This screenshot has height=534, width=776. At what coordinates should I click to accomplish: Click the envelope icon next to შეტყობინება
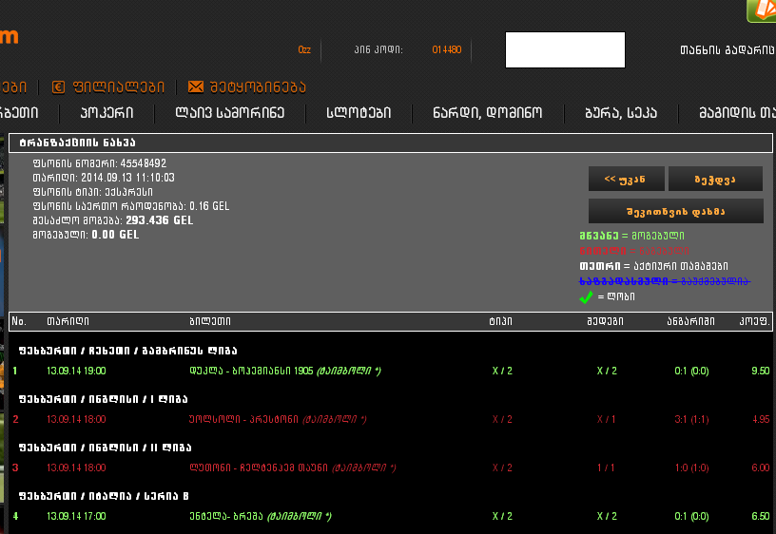pos(196,87)
